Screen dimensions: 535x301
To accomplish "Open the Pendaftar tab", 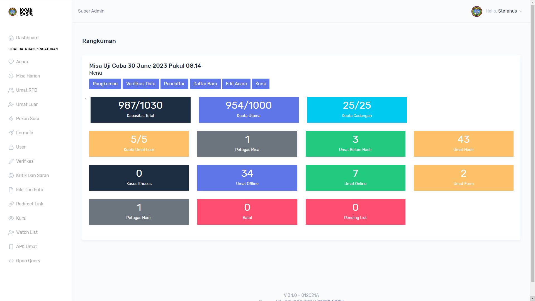I will pyautogui.click(x=174, y=84).
